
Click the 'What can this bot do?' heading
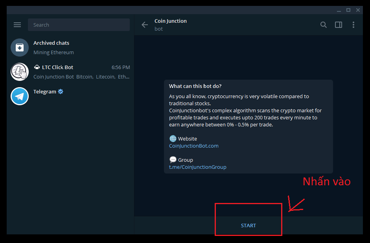click(x=195, y=86)
